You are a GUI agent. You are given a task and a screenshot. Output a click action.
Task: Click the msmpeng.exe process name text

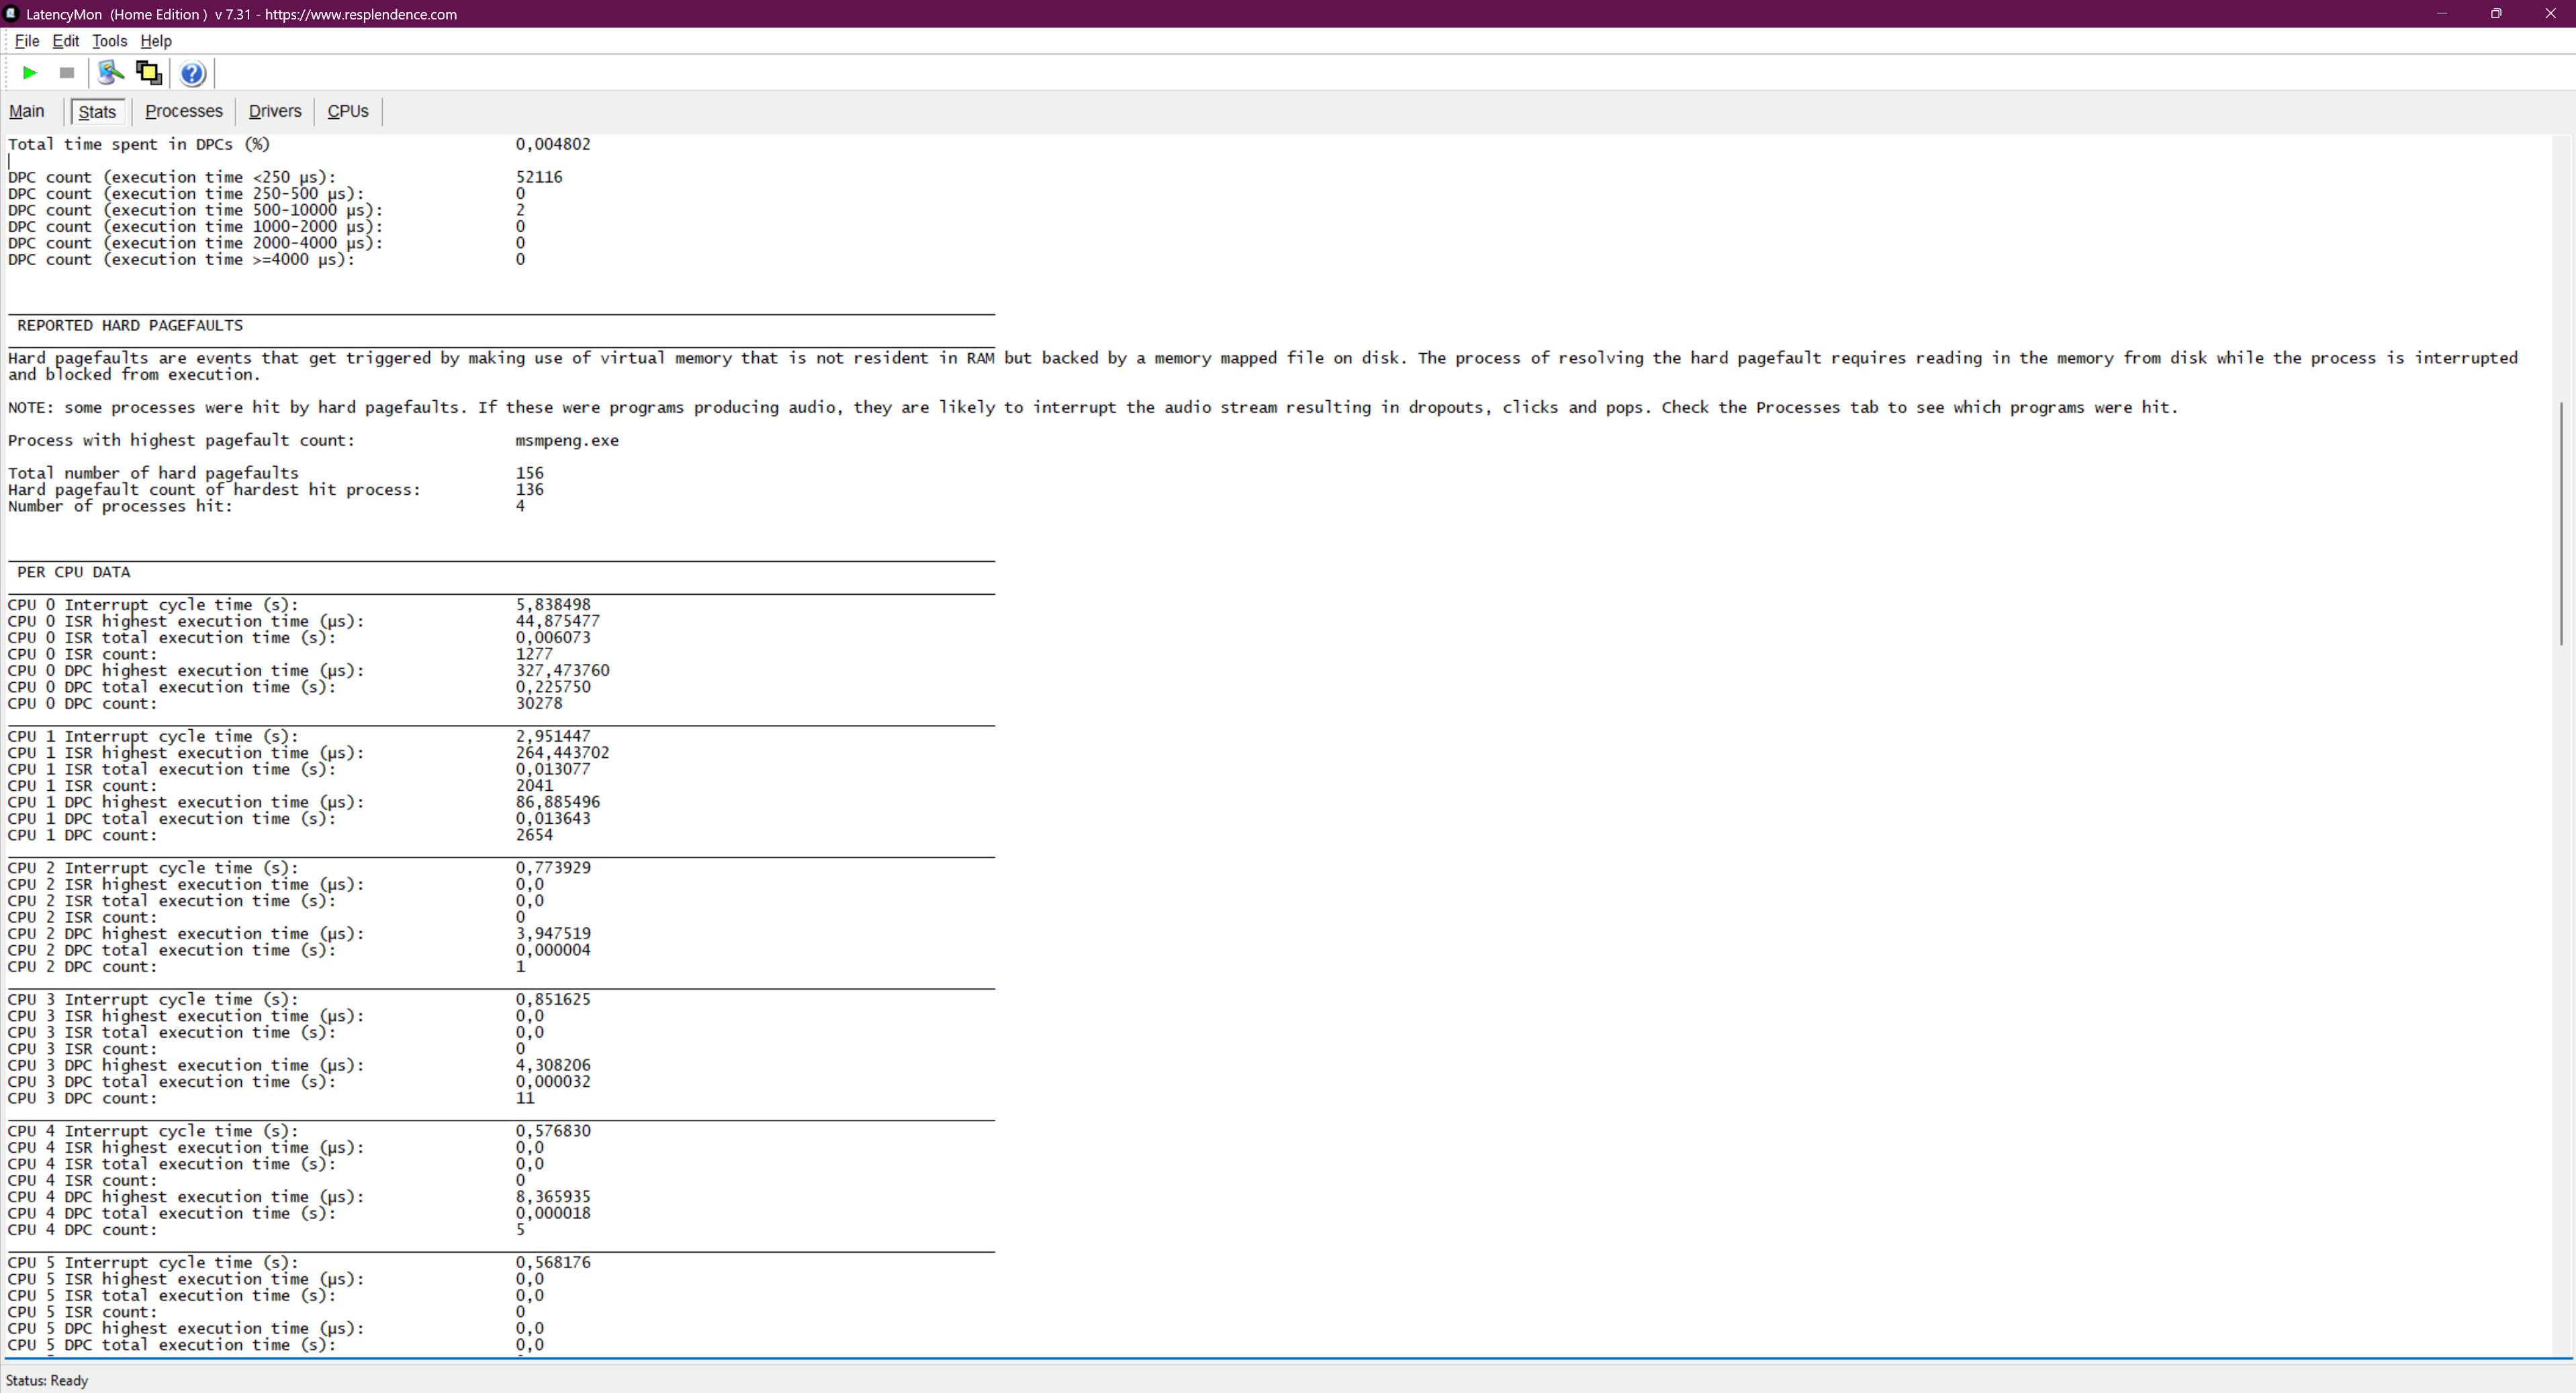pos(567,440)
